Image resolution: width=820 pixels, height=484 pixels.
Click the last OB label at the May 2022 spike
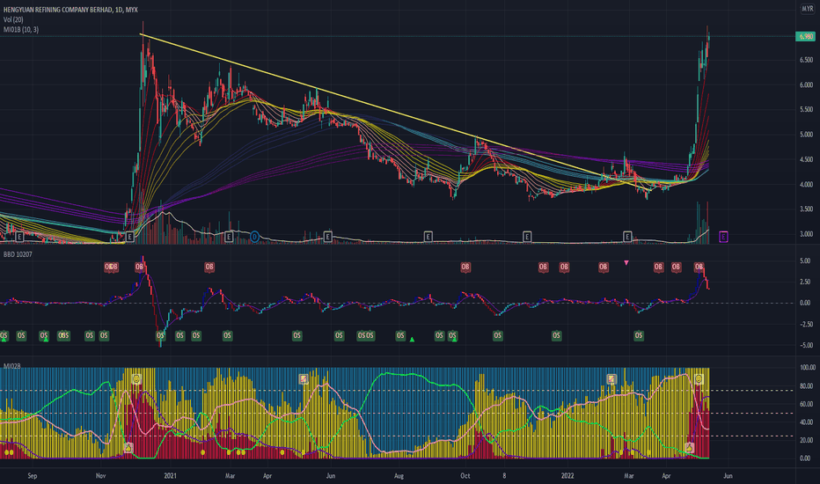pyautogui.click(x=699, y=267)
